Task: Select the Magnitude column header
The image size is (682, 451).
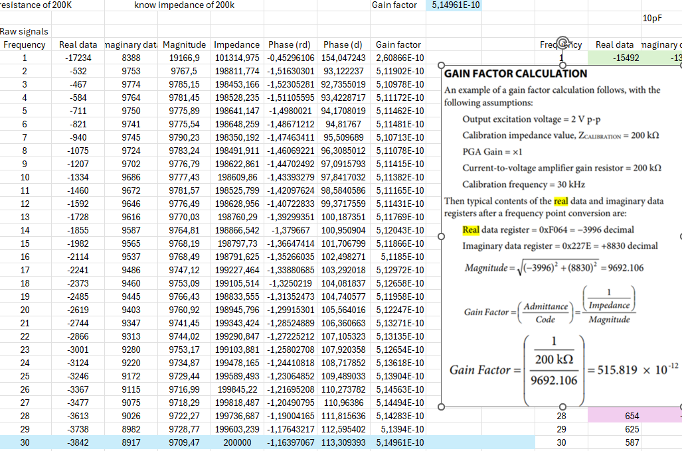Action: (x=184, y=44)
